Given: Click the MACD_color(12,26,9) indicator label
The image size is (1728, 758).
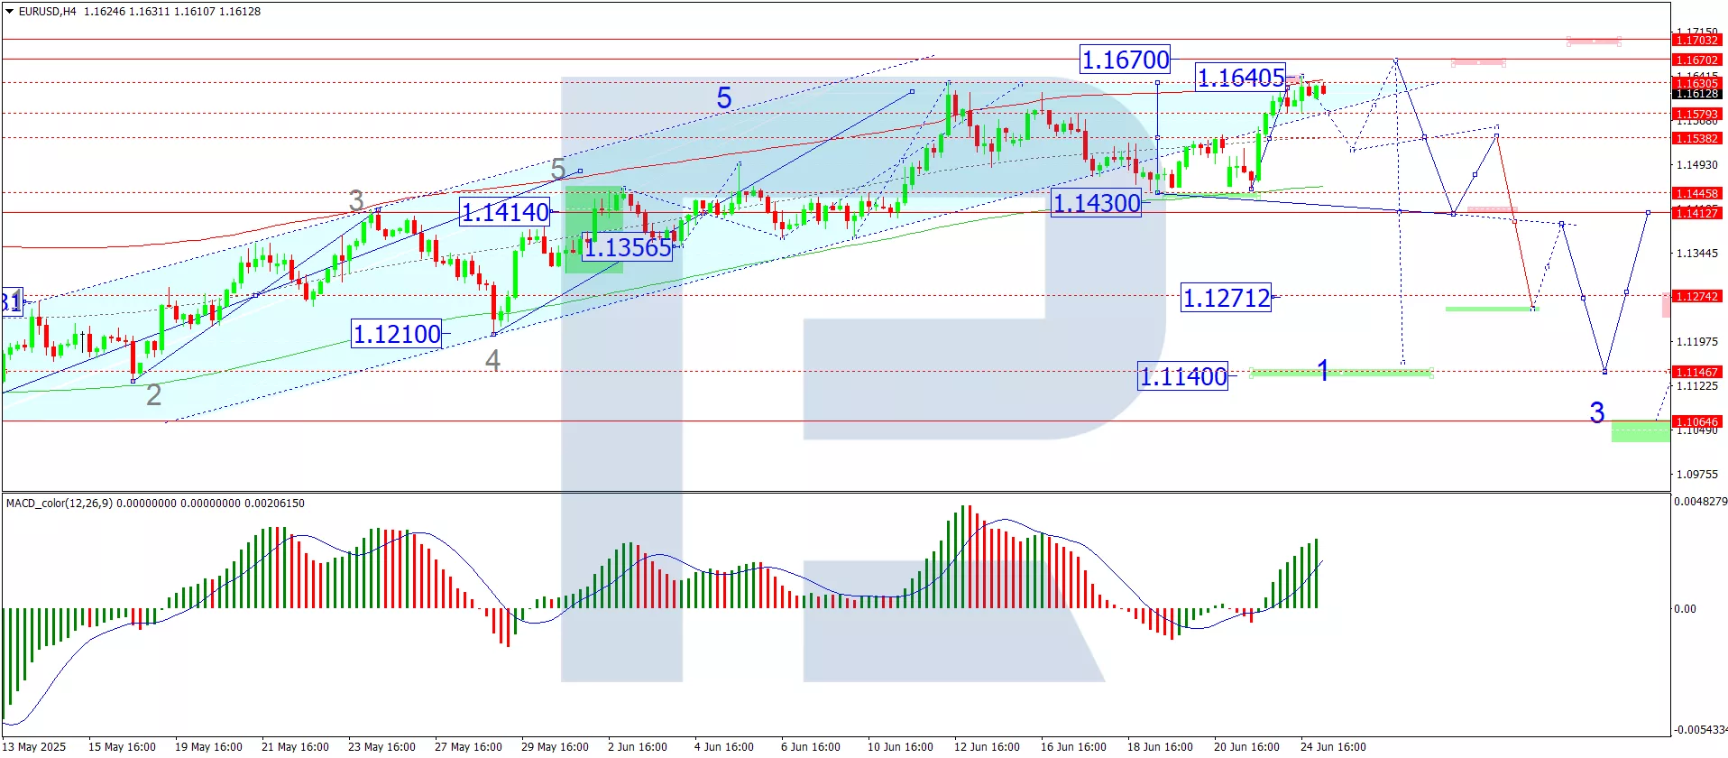Looking at the screenshot, I should tap(60, 504).
